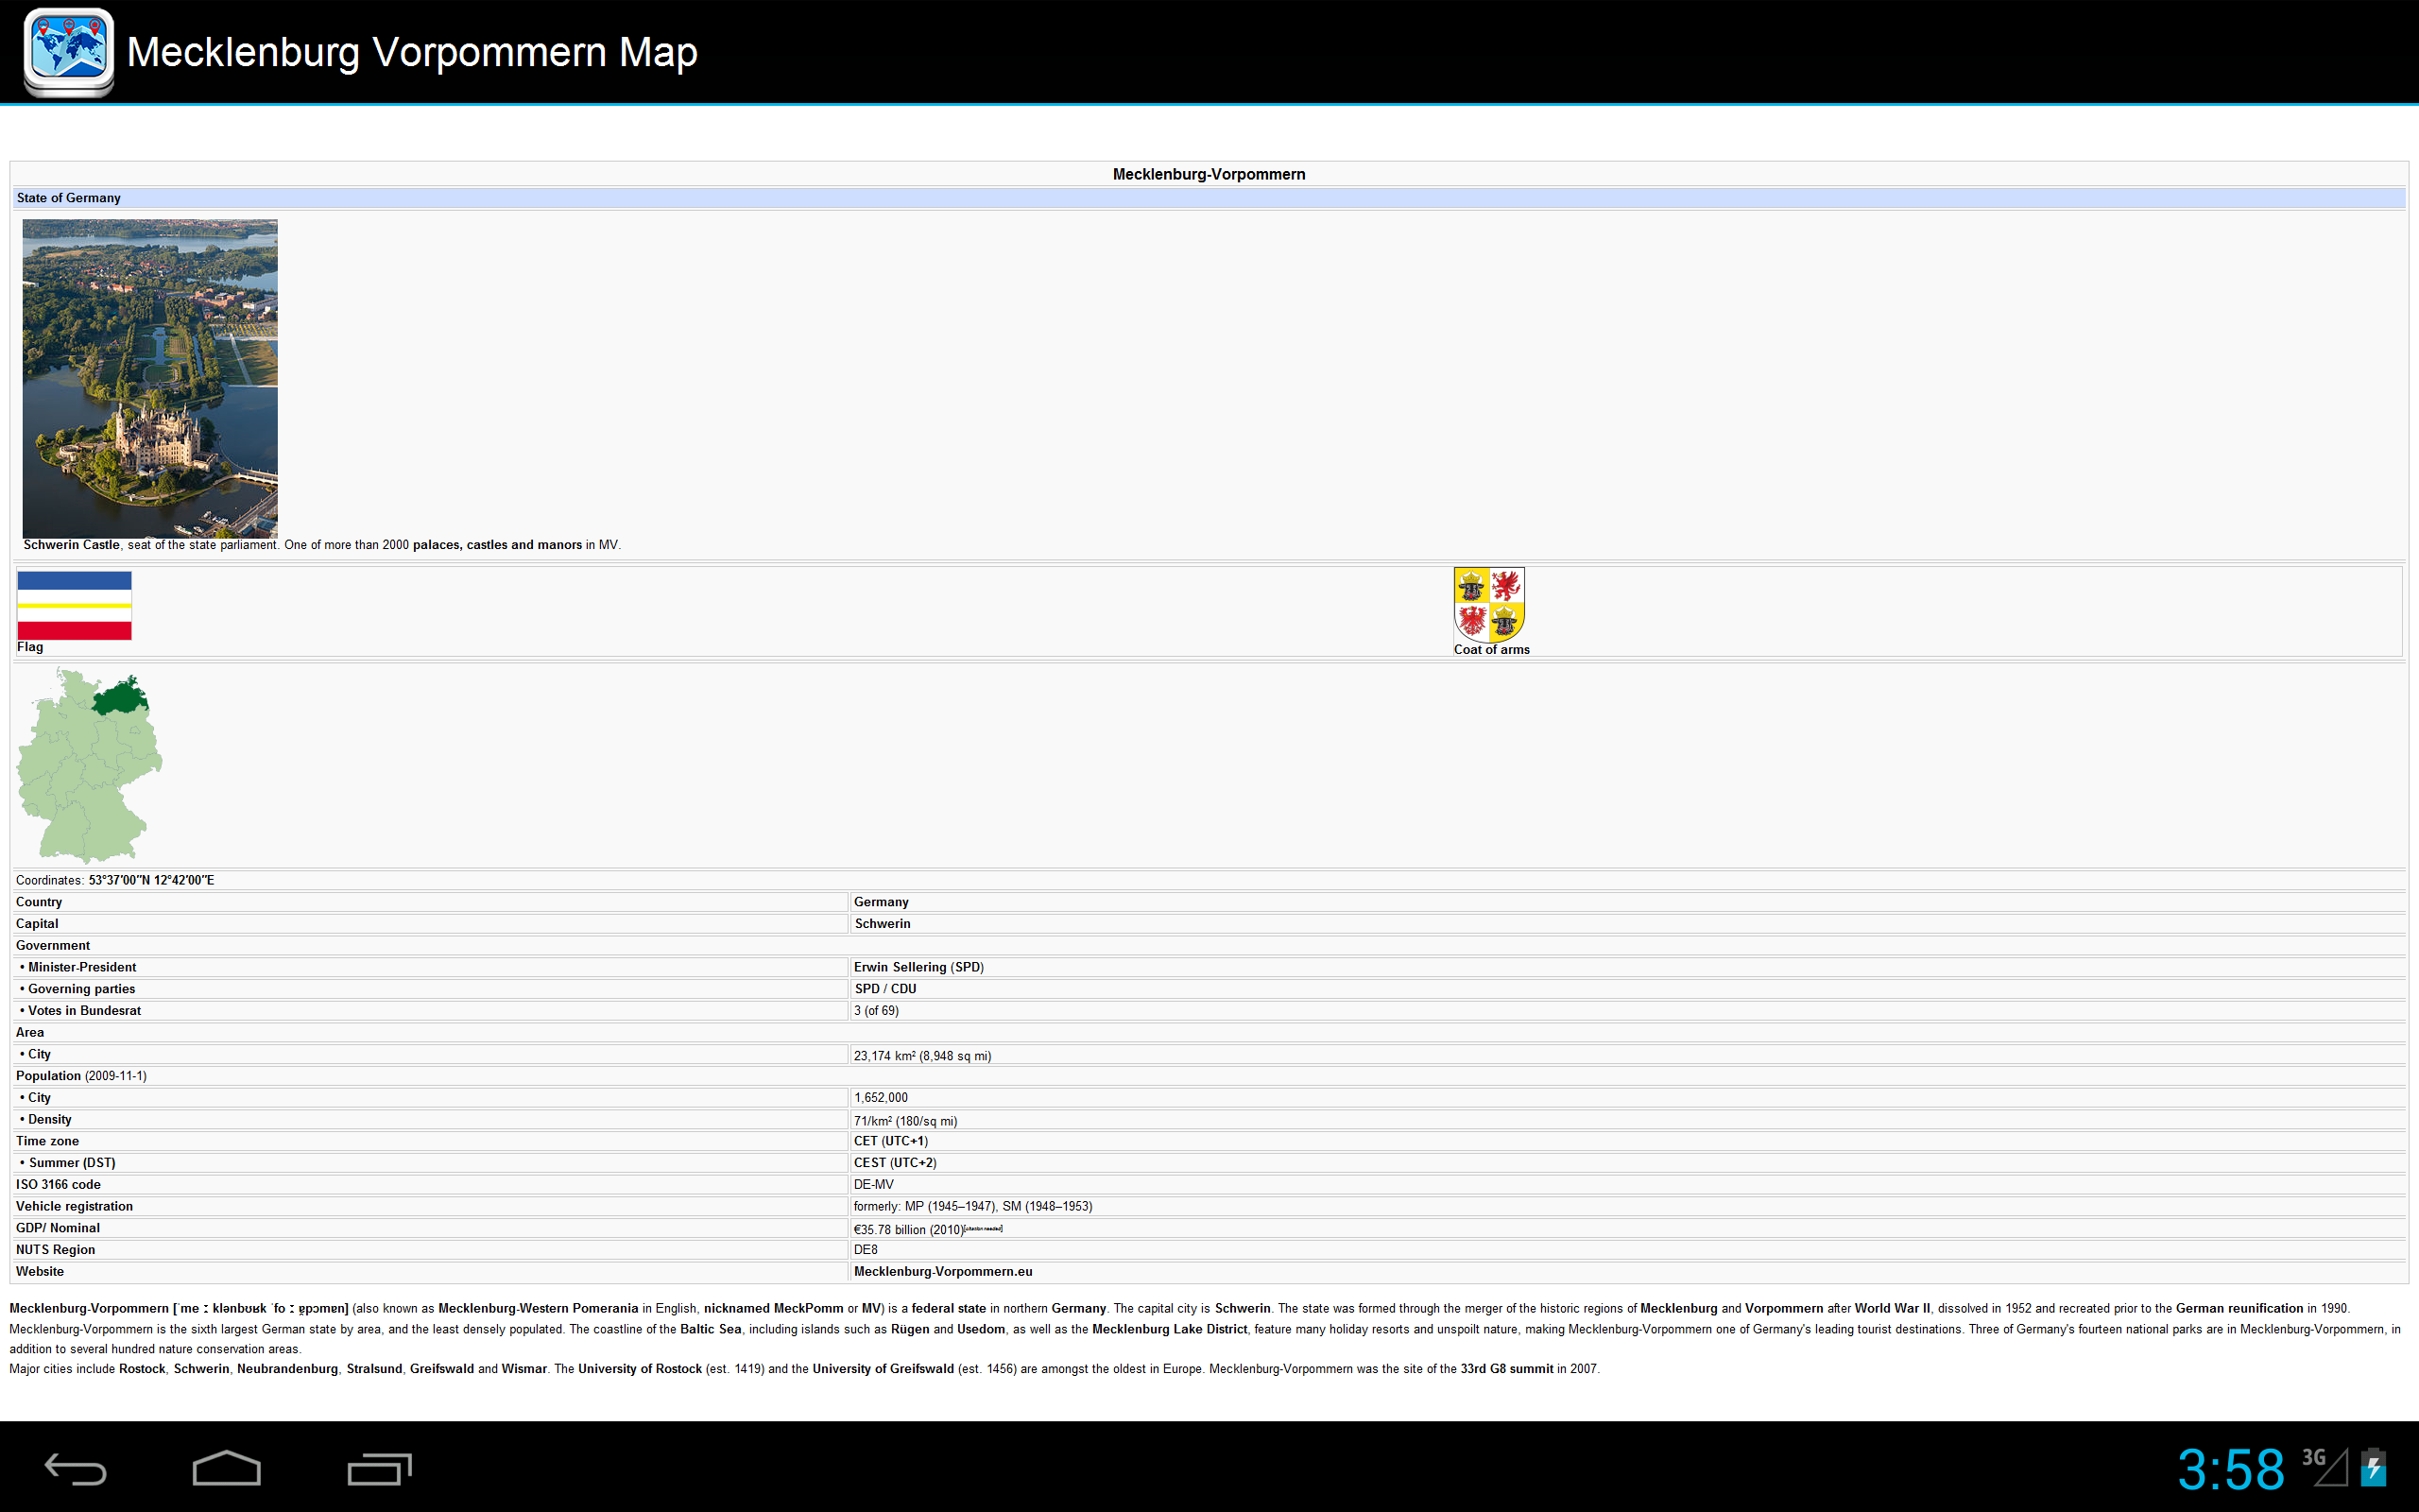The height and width of the screenshot is (1512, 2419).
Task: Open the Schwerin Castle aerial photo
Action: click(150, 378)
